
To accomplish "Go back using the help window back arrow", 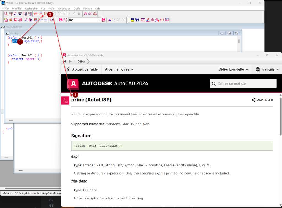I will [x=65, y=61].
